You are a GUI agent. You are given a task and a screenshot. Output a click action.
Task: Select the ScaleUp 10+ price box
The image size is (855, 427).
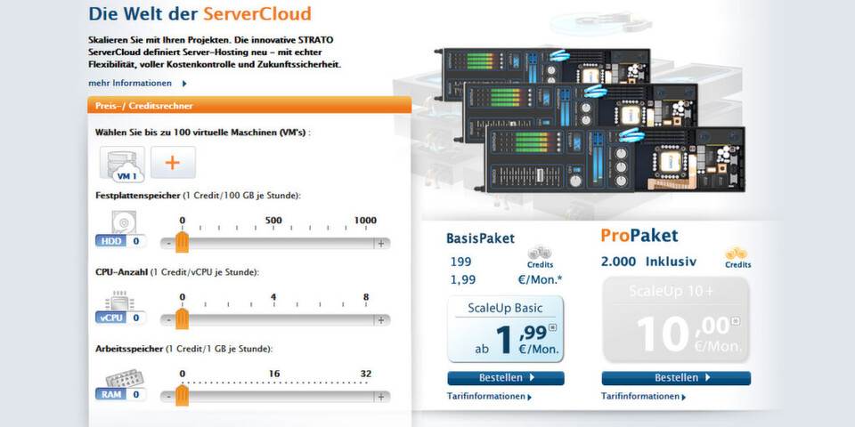(676, 319)
